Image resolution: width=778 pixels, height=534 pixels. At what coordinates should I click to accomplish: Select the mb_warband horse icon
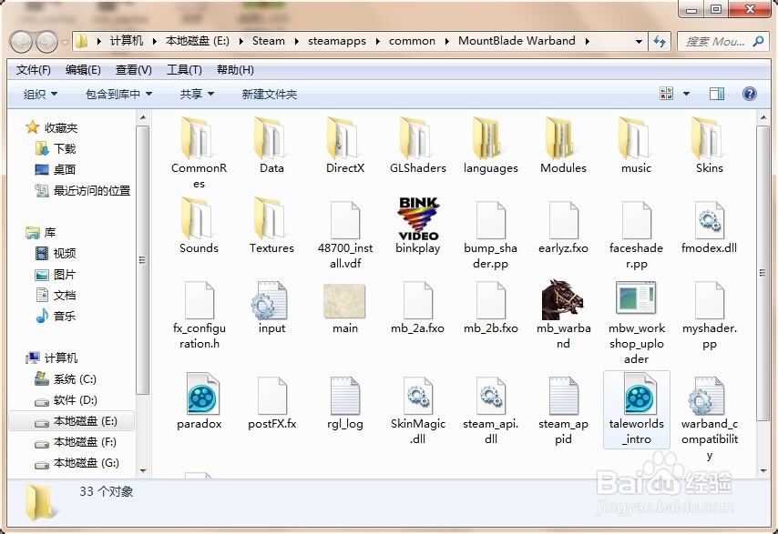[x=562, y=300]
